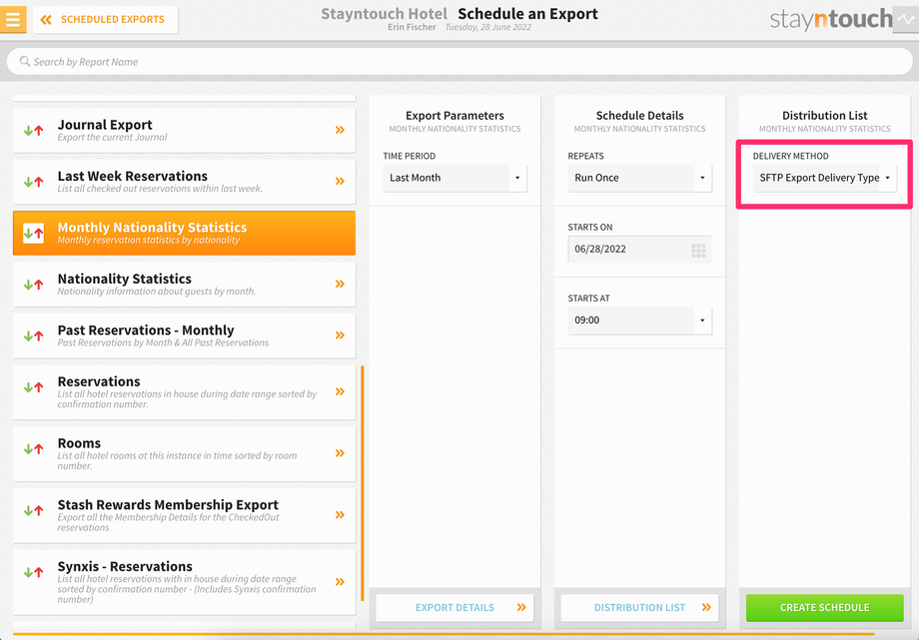Open the Repeats dropdown showing Run Once
Image resolution: width=919 pixels, height=640 pixels.
pos(639,178)
